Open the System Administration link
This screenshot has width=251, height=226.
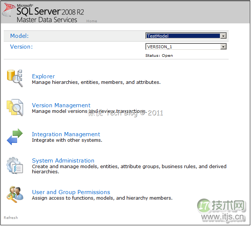[63, 161]
